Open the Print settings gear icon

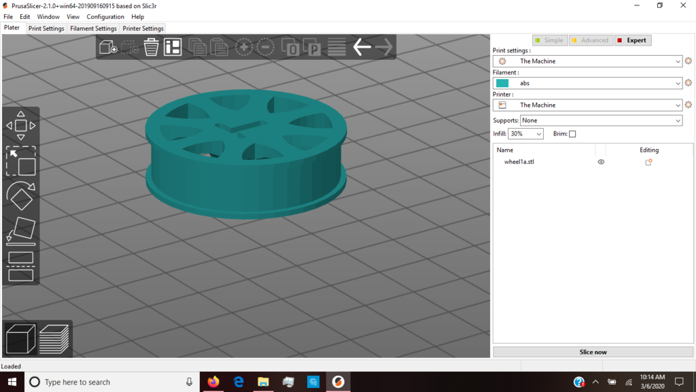(x=688, y=61)
